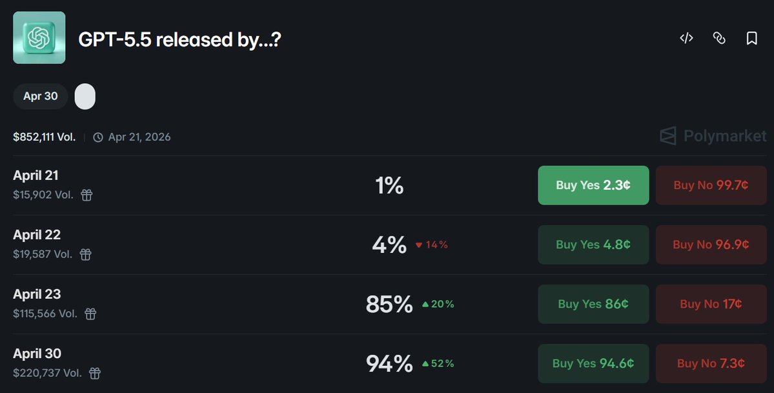Viewport: 774px width, 393px height.
Task: Click the clock icon beside Apr 21, 2026
Action: 98,137
